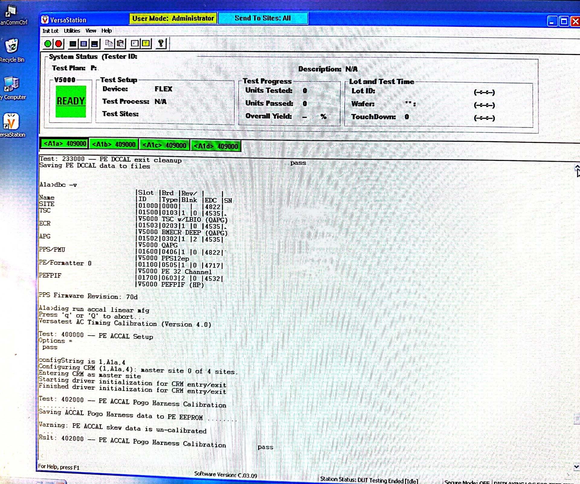Click 'Saving PE DCCAL data to files' line
The image size is (580, 484).
tap(95, 166)
